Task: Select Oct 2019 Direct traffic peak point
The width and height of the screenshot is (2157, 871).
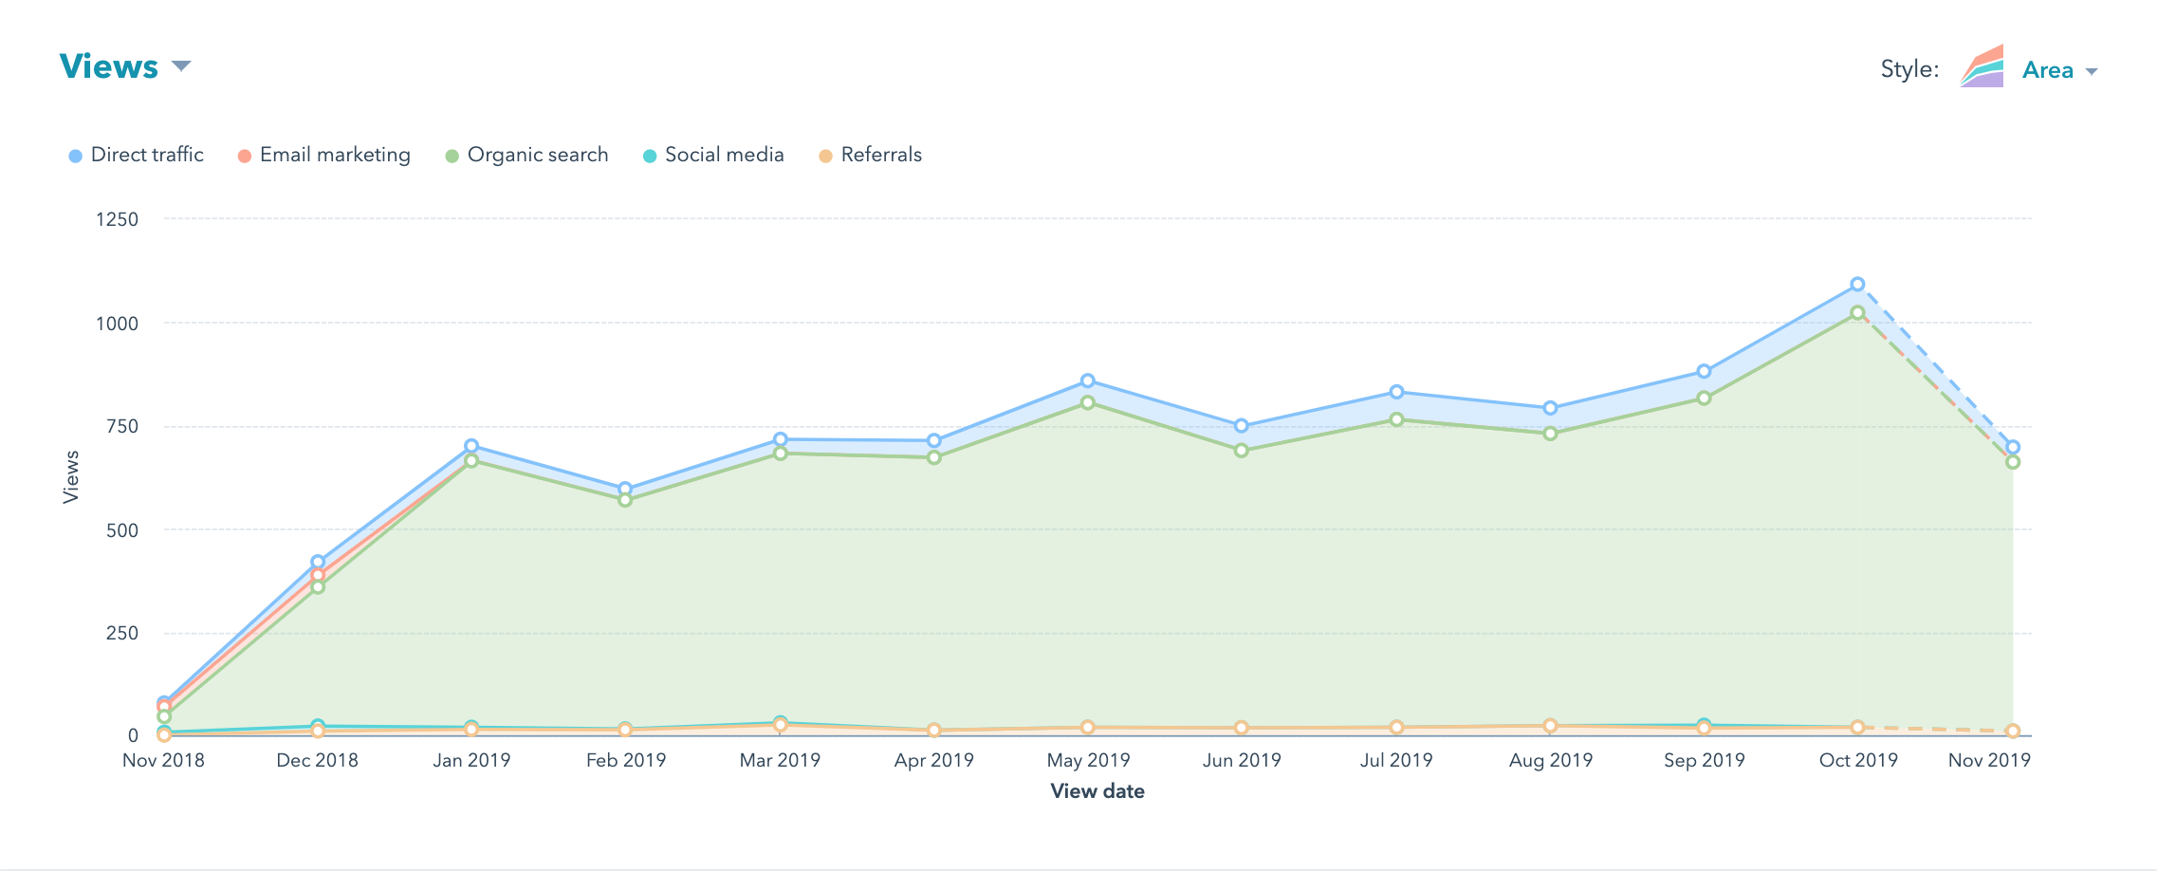Action: pos(1857,285)
